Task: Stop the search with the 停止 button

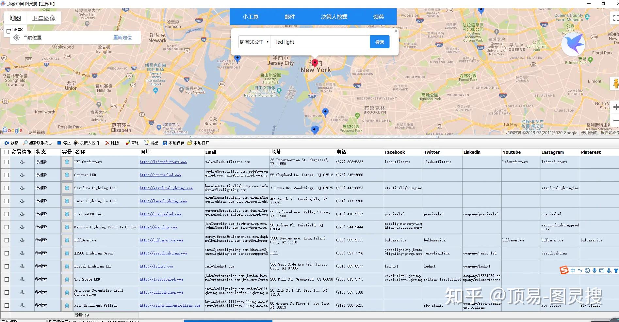Action: pos(64,143)
